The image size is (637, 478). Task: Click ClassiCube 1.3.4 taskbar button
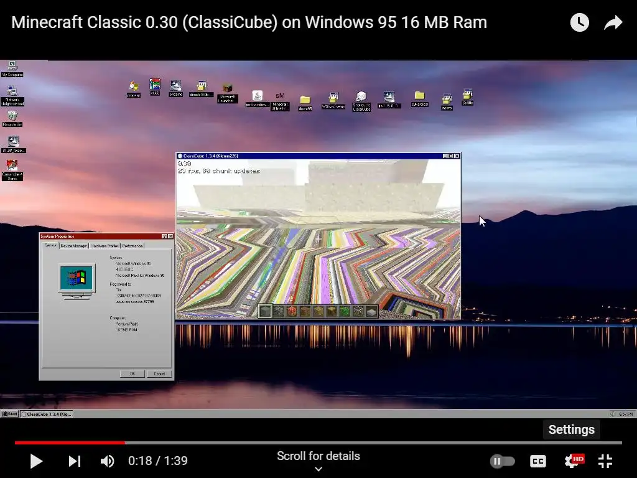coord(46,414)
